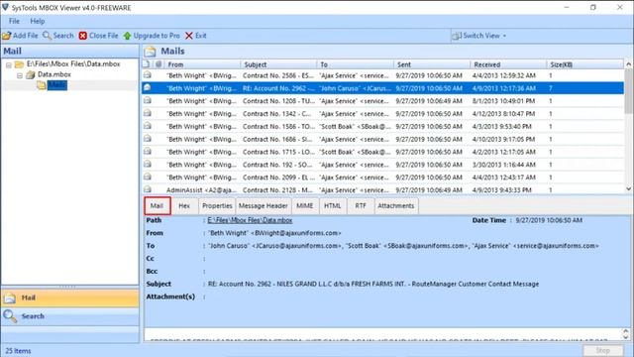Switch to the Properties tab
This screenshot has height=357, width=634.
pyautogui.click(x=217, y=205)
